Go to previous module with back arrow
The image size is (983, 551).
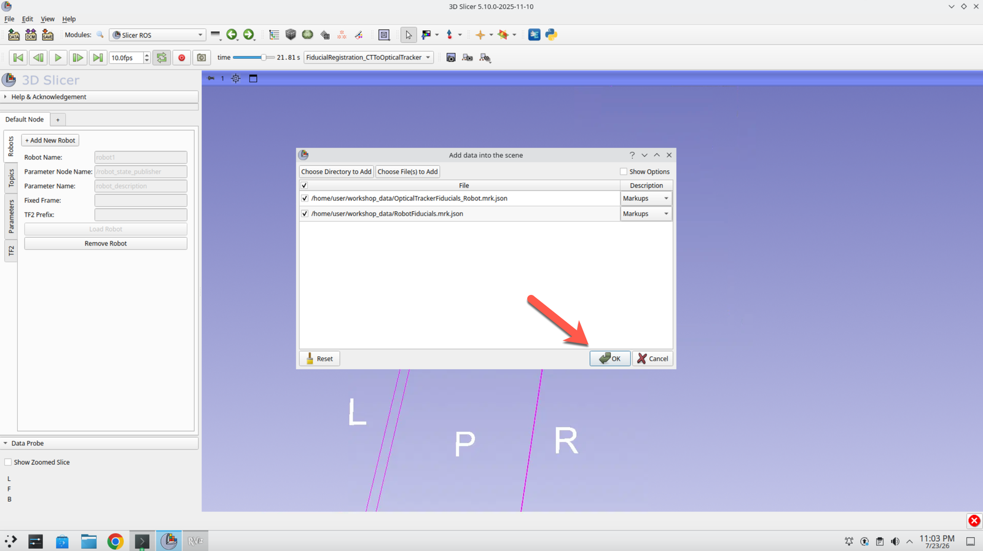pyautogui.click(x=232, y=35)
